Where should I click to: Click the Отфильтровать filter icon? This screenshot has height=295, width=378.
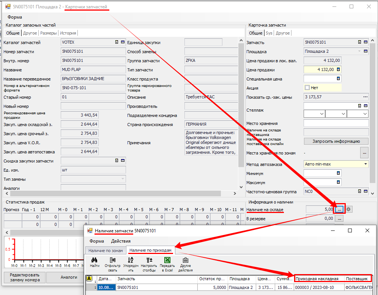[112, 260]
